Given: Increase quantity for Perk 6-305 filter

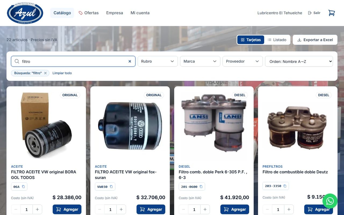Looking at the screenshot, I should pyautogui.click(x=205, y=209).
